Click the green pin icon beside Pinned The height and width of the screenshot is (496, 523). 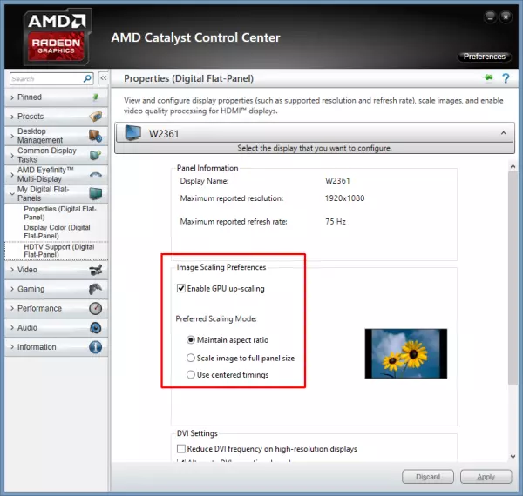(96, 97)
